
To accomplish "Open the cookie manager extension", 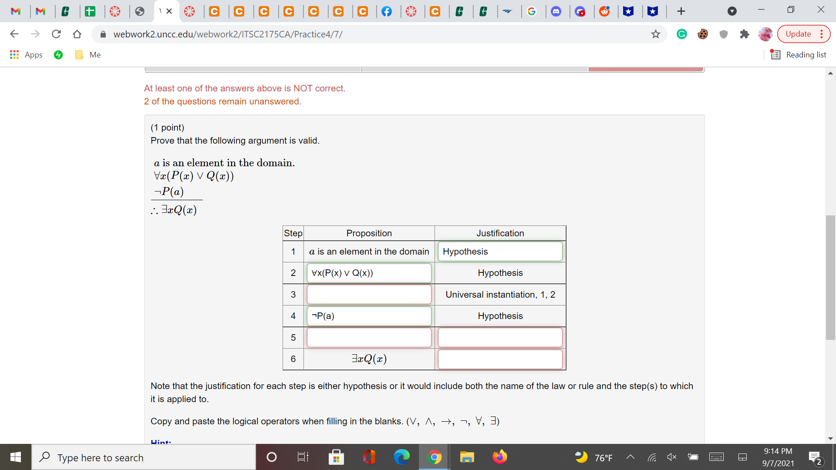I will pos(703,34).
